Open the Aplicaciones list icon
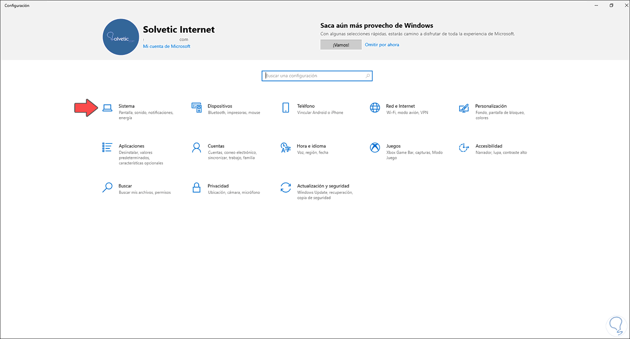This screenshot has width=630, height=339. (108, 147)
